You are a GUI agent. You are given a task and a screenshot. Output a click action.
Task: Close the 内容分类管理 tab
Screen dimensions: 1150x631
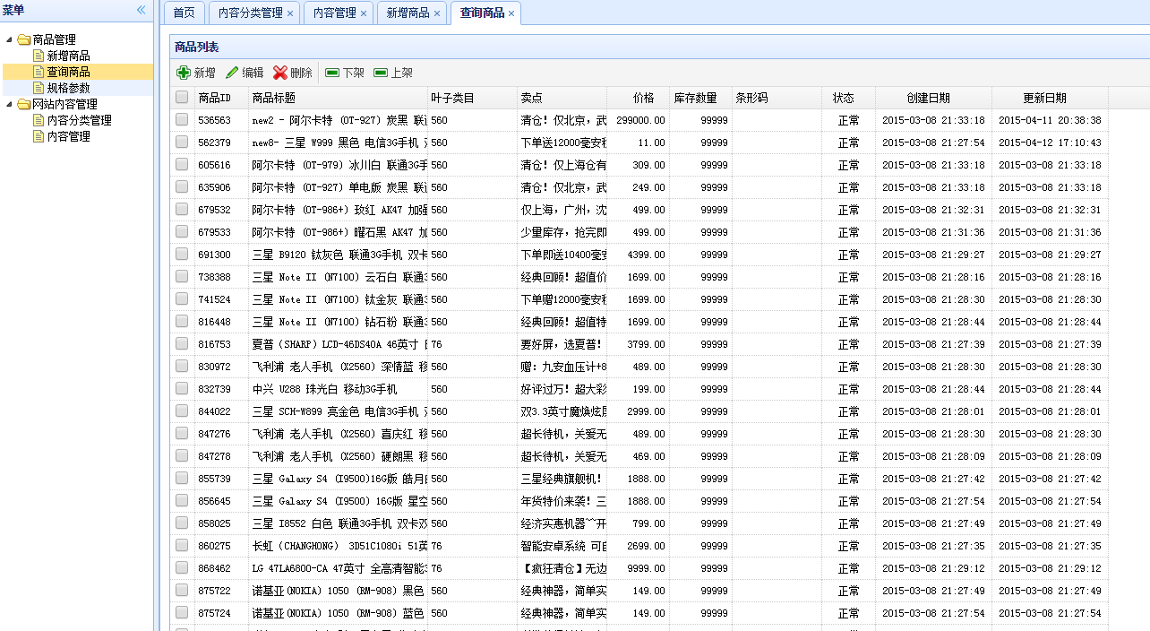(x=290, y=13)
